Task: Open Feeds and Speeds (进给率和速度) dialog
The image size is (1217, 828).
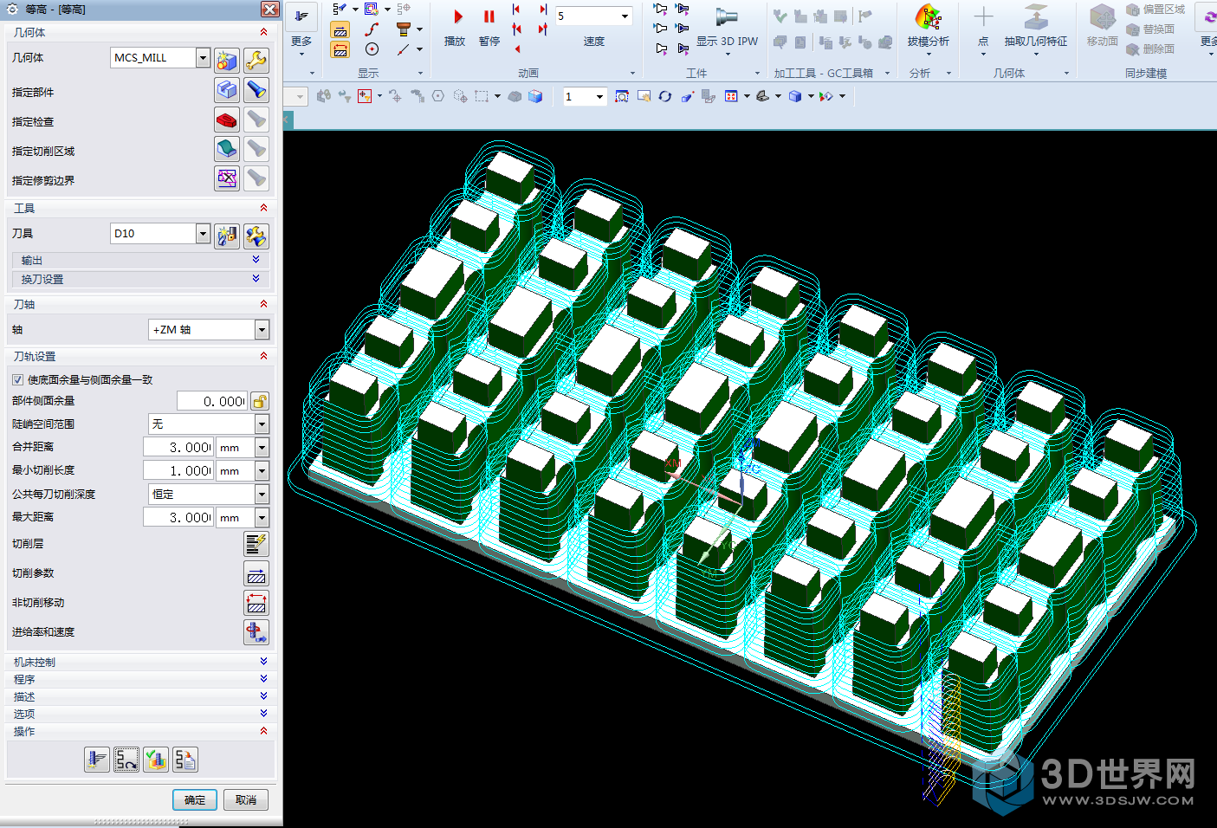Action: point(256,632)
